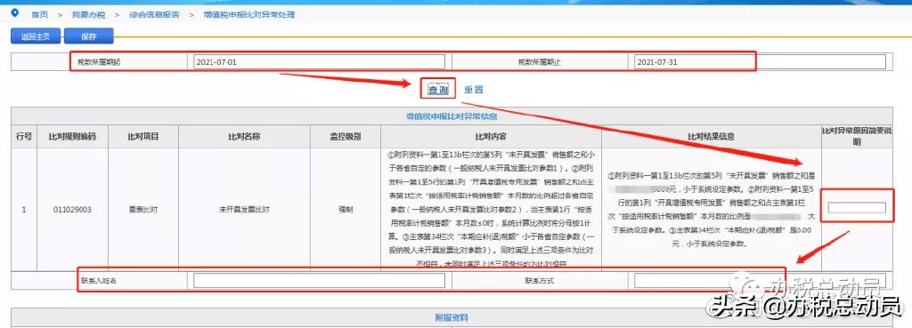Select the 票表比对 cell
This screenshot has width=912, height=328.
tap(143, 210)
